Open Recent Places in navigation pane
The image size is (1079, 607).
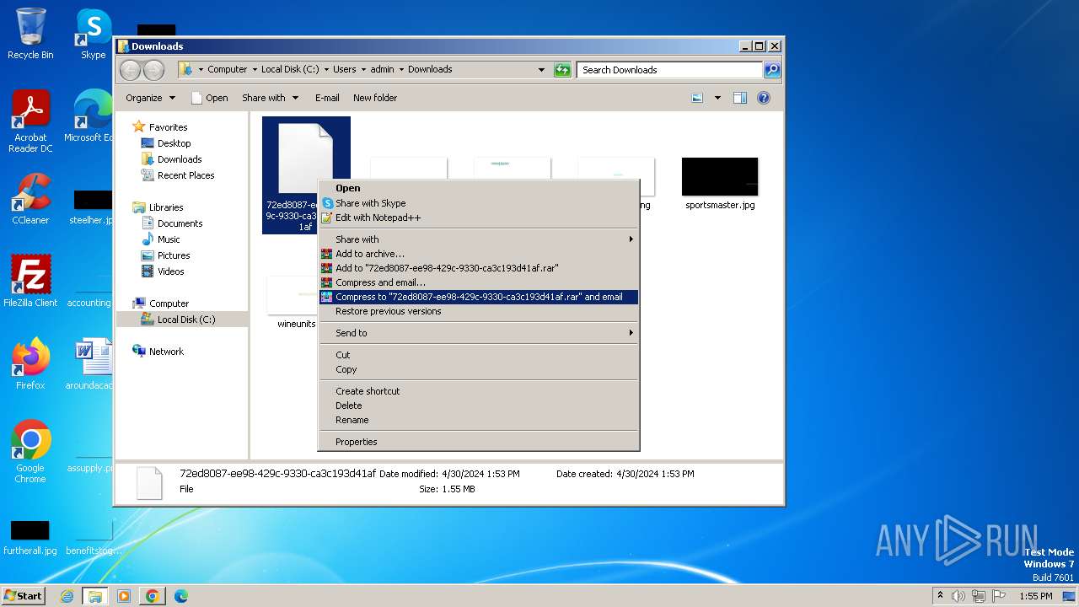(185, 175)
